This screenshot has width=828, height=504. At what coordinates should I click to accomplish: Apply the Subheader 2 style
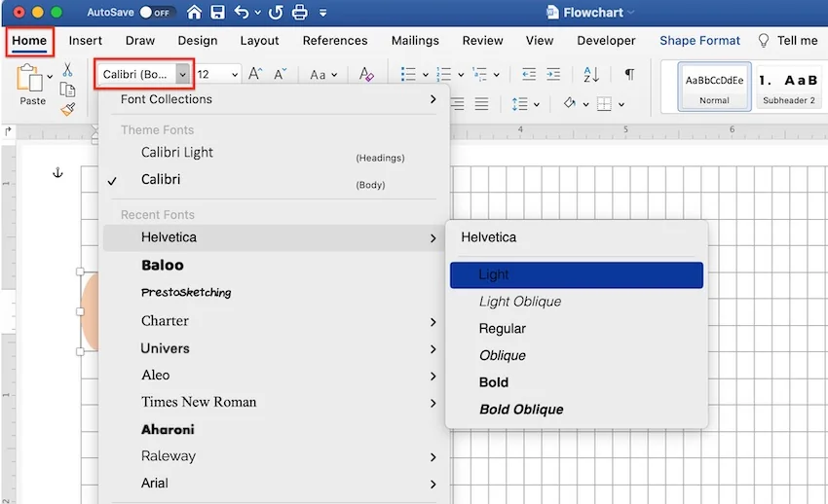[789, 87]
